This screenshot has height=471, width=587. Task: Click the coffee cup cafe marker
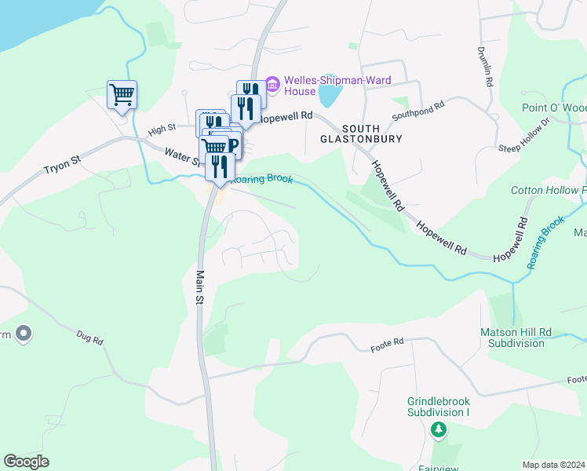click(x=235, y=144)
